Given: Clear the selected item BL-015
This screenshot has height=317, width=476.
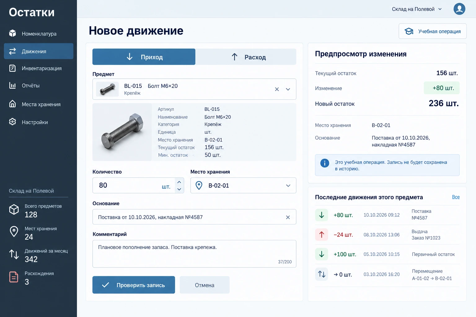Looking at the screenshot, I should 277,89.
